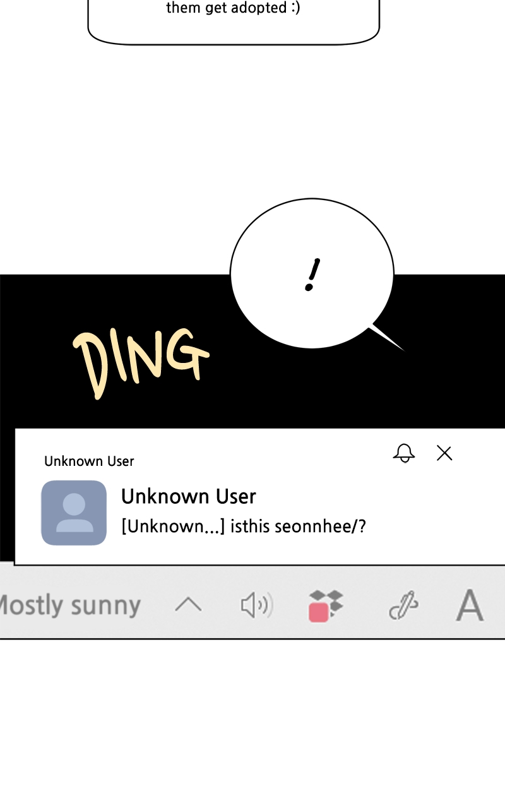This screenshot has width=505, height=808.
Task: Click the Dropbox tray icon
Action: click(326, 605)
